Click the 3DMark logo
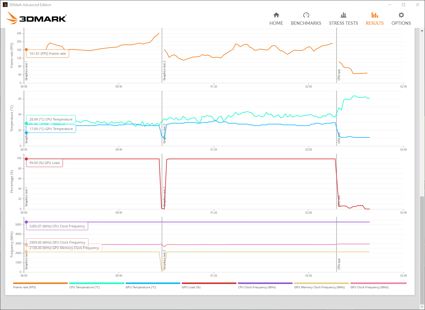This screenshot has width=425, height=310. 36,18
